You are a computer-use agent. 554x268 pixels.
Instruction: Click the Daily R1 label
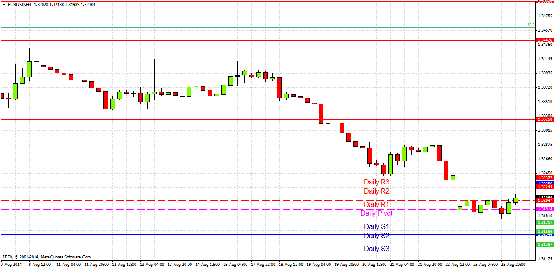coord(376,204)
